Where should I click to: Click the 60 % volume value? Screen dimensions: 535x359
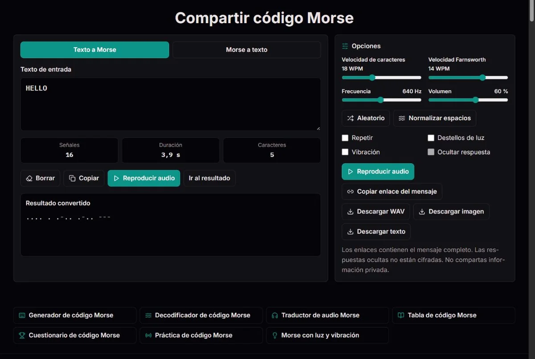click(501, 91)
